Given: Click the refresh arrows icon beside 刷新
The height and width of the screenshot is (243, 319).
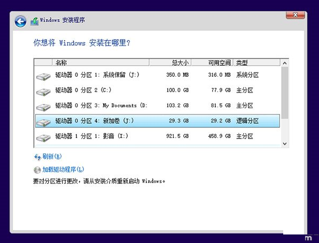Looking at the screenshot, I should click(x=37, y=157).
